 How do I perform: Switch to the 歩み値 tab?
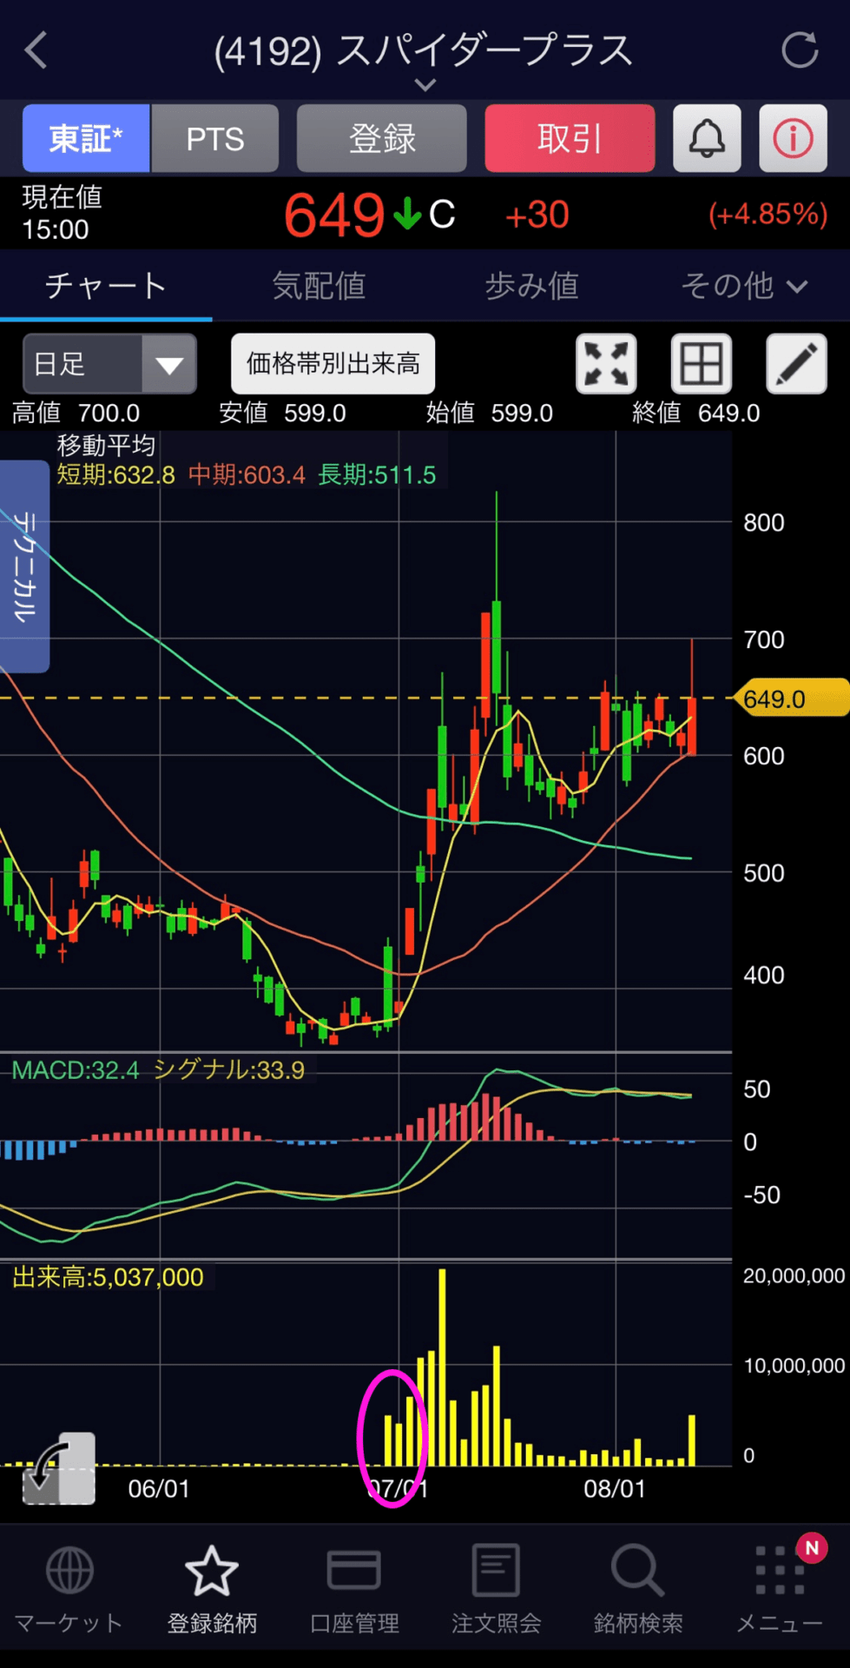pos(531,286)
